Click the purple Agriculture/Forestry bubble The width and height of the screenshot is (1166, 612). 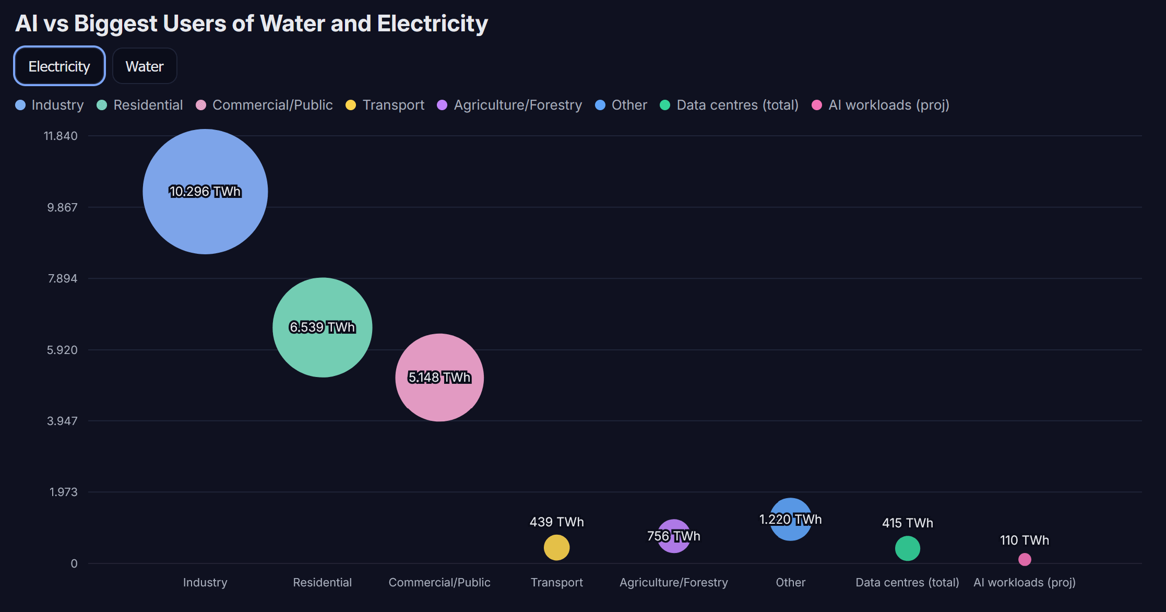click(x=674, y=536)
